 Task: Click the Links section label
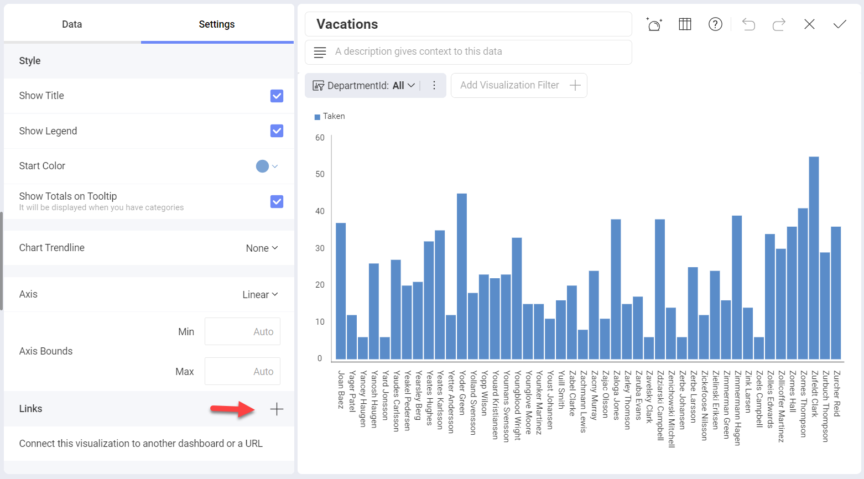pos(30,409)
